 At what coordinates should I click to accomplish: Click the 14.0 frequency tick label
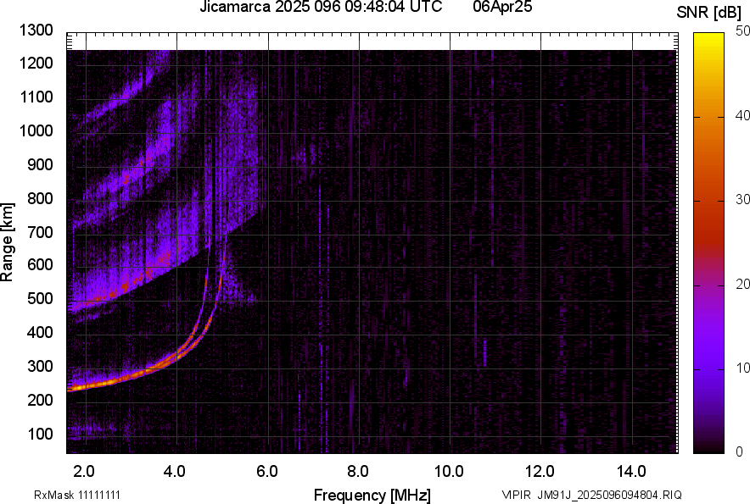pos(631,472)
